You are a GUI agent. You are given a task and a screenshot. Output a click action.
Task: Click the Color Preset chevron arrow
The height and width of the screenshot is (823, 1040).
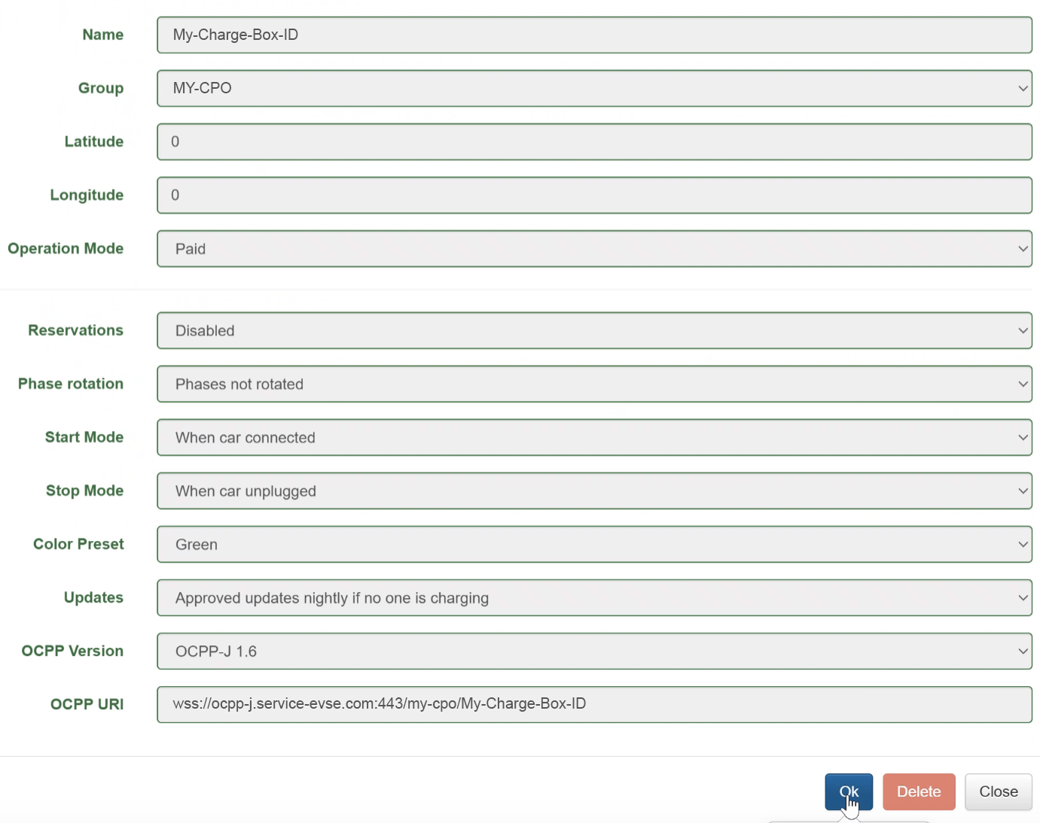coord(1023,545)
